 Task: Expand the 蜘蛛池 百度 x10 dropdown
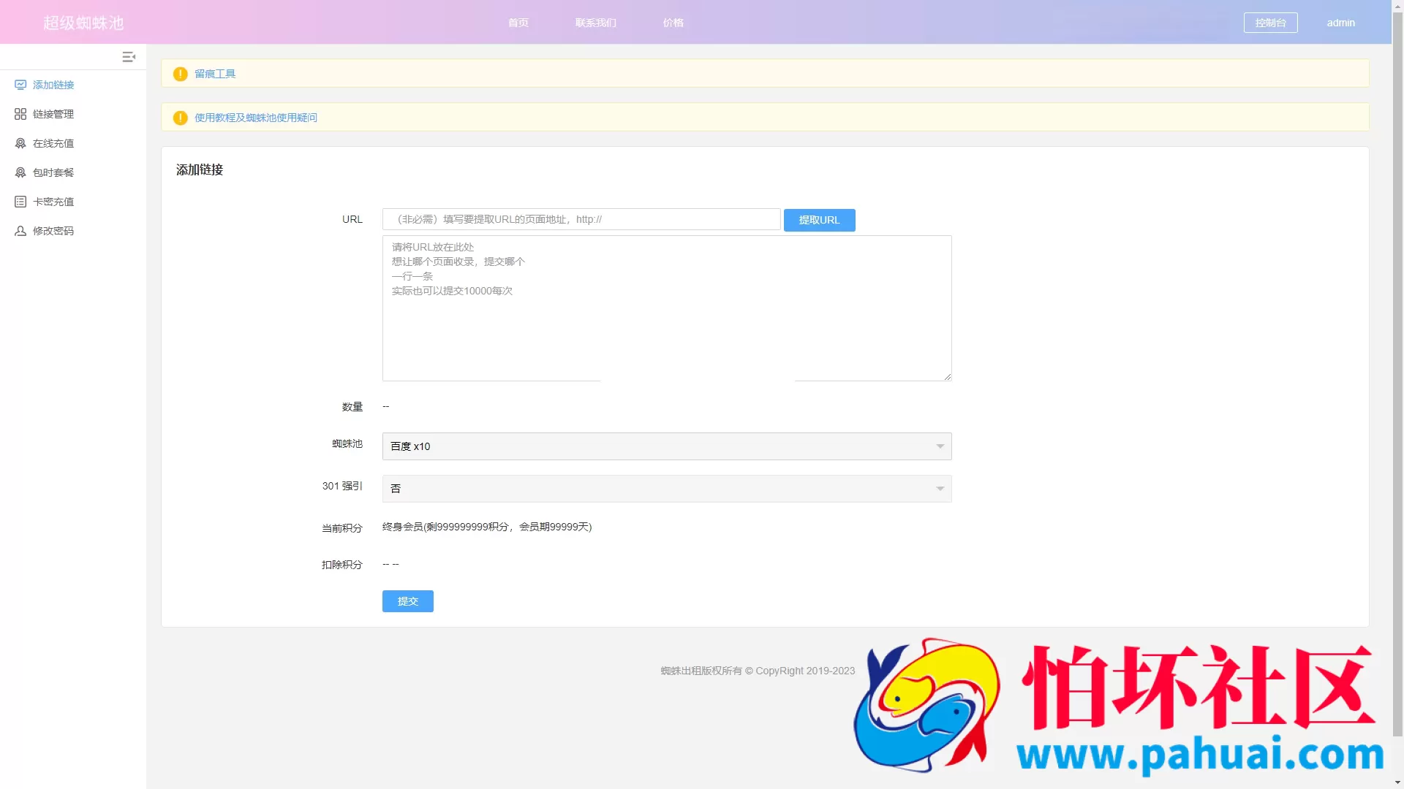tap(666, 446)
